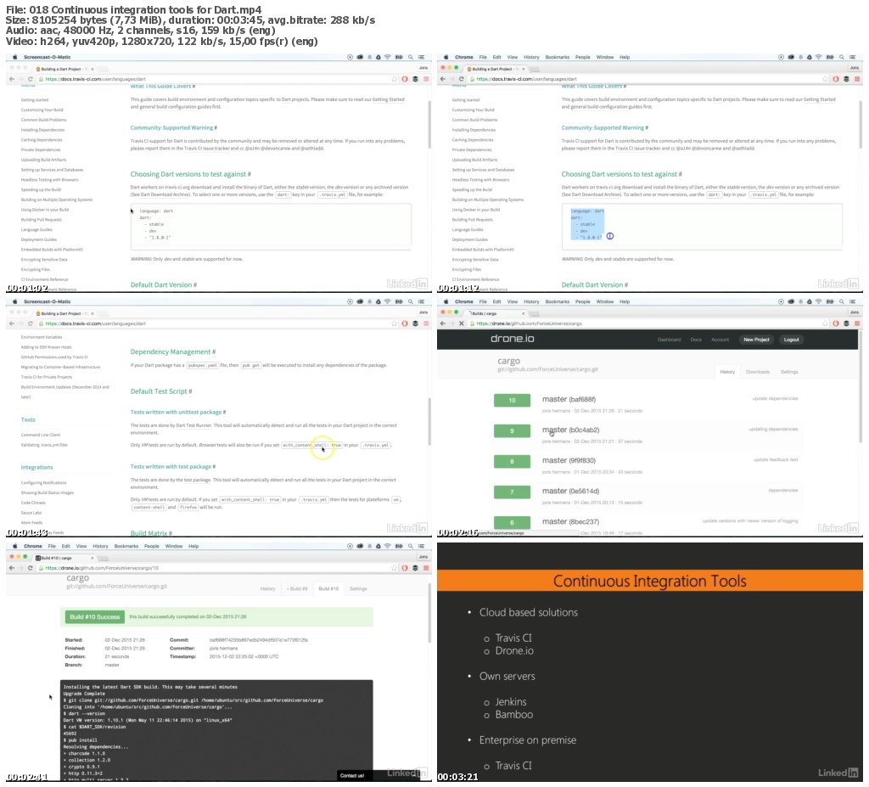Screen dimensions: 869x787
Task: Click drone.io logo in dark header
Action: point(512,338)
